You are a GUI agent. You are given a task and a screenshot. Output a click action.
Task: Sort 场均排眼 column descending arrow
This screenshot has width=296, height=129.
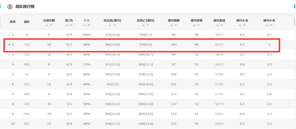pyautogui.click(x=199, y=25)
